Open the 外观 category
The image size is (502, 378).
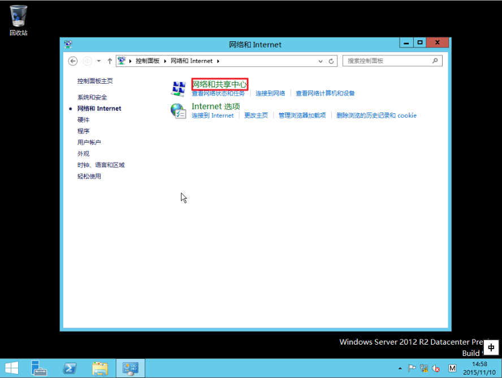click(83, 154)
